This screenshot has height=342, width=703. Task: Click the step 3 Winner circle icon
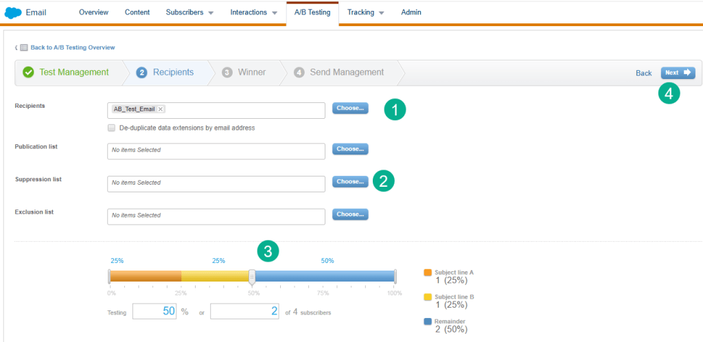[x=227, y=72]
